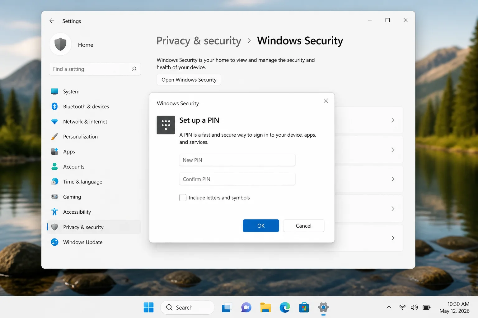Click the shield profile icon beside Home
The image size is (478, 318).
(x=60, y=44)
